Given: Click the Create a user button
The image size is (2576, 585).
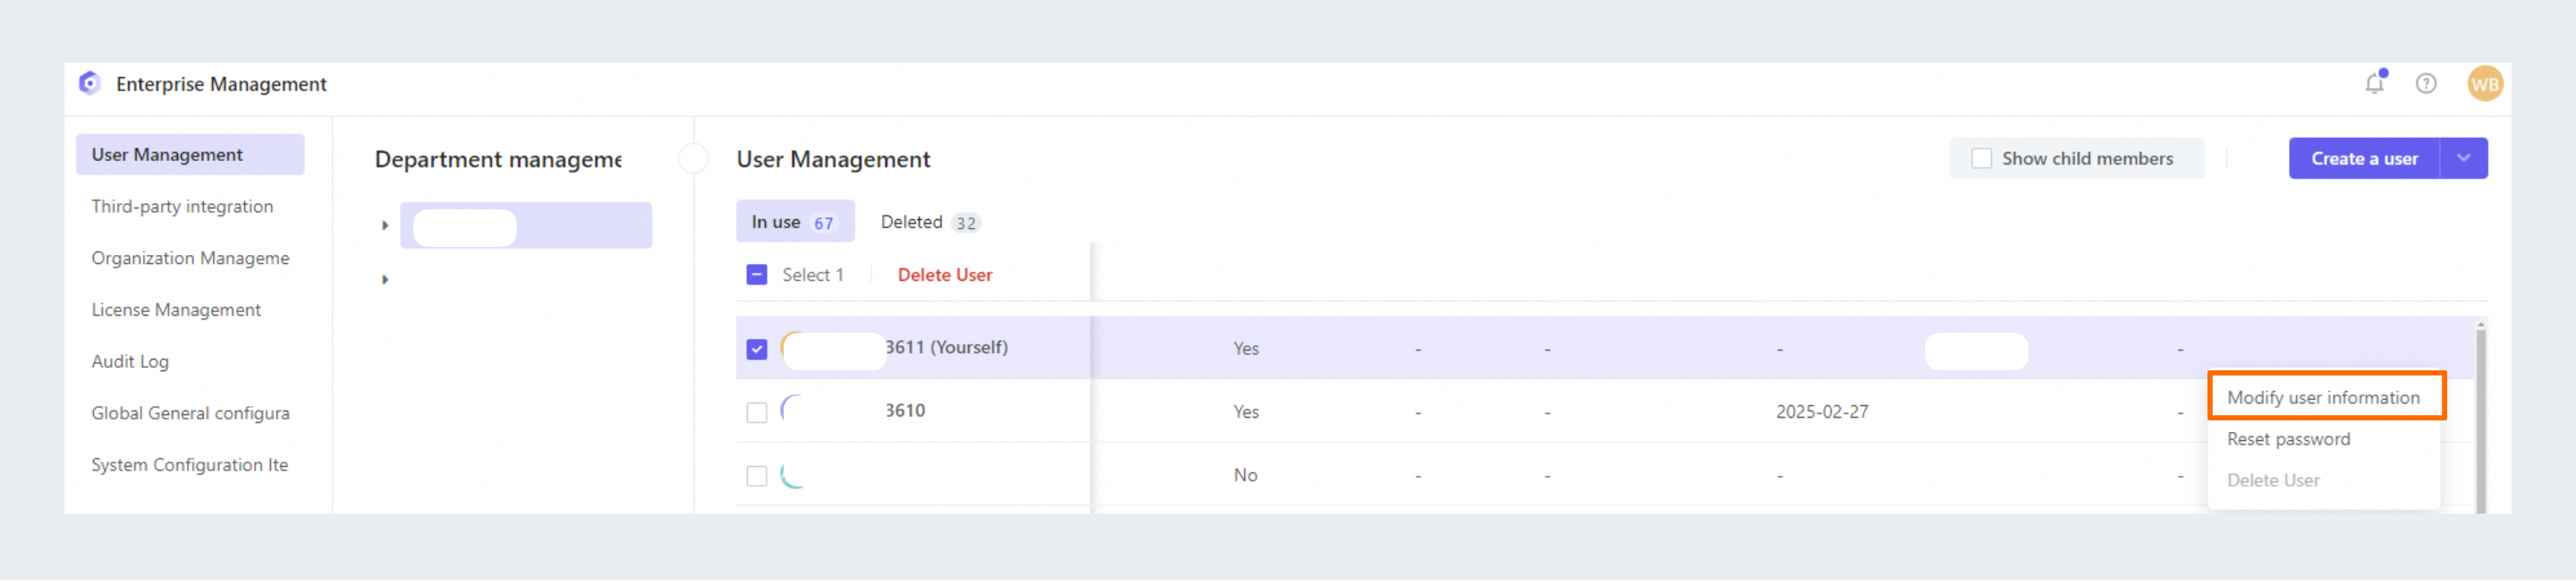Looking at the screenshot, I should click(x=2364, y=159).
